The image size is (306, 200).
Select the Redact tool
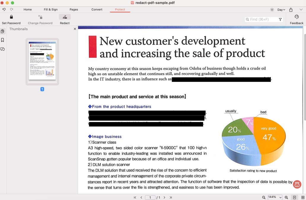pos(65,19)
